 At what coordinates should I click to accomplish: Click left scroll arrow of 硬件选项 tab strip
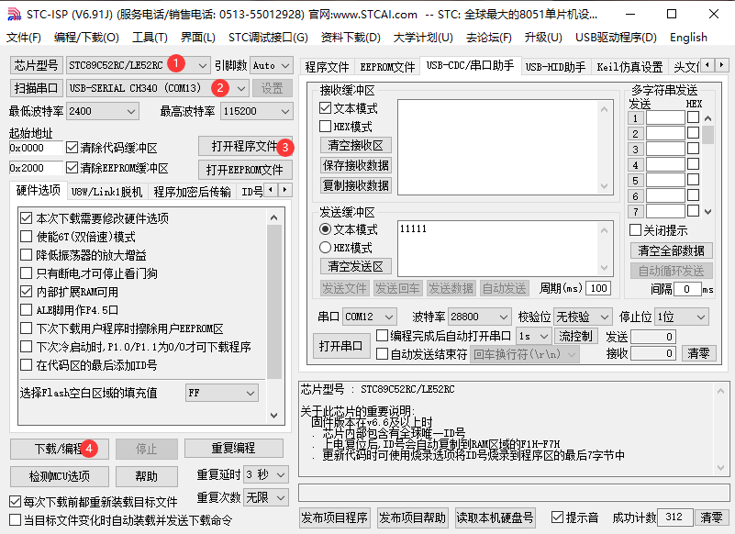click(x=271, y=190)
